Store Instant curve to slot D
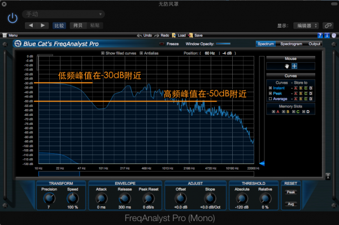Image resolution: width=339 pixels, height=225 pixels. (x=311, y=88)
